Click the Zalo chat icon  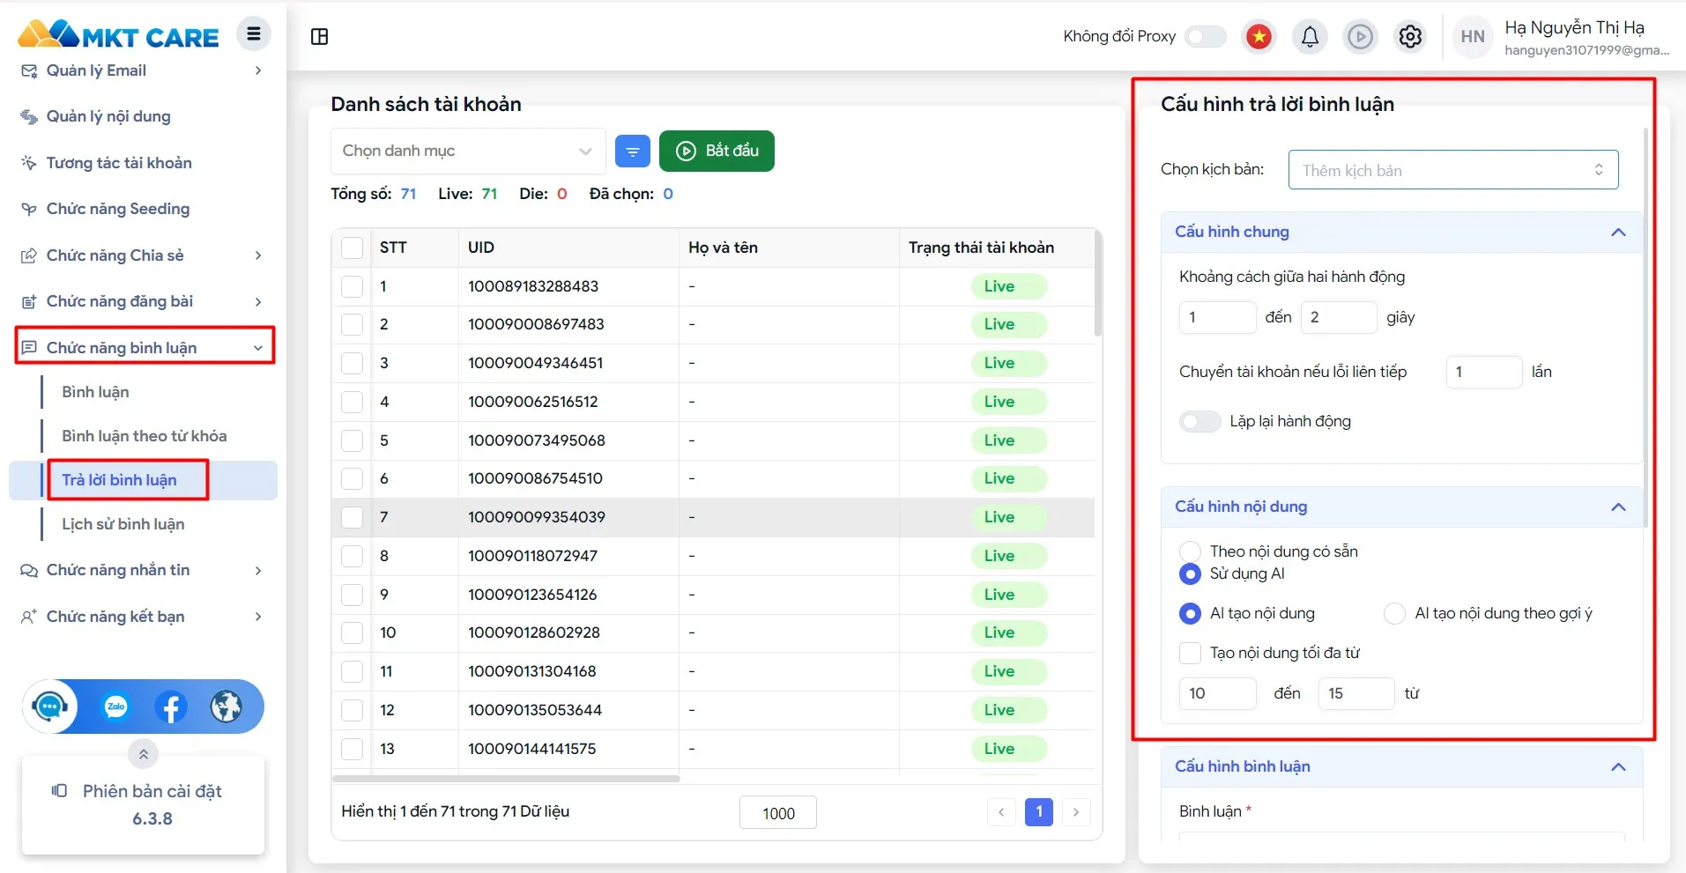pos(115,707)
